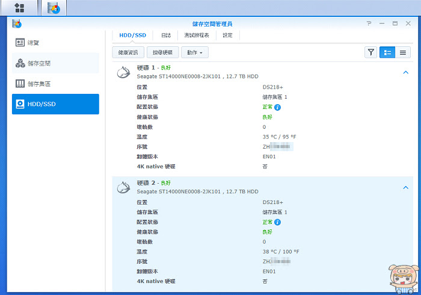Open help with the question mark icon
Screen dimensions: 421x295
click(x=369, y=23)
